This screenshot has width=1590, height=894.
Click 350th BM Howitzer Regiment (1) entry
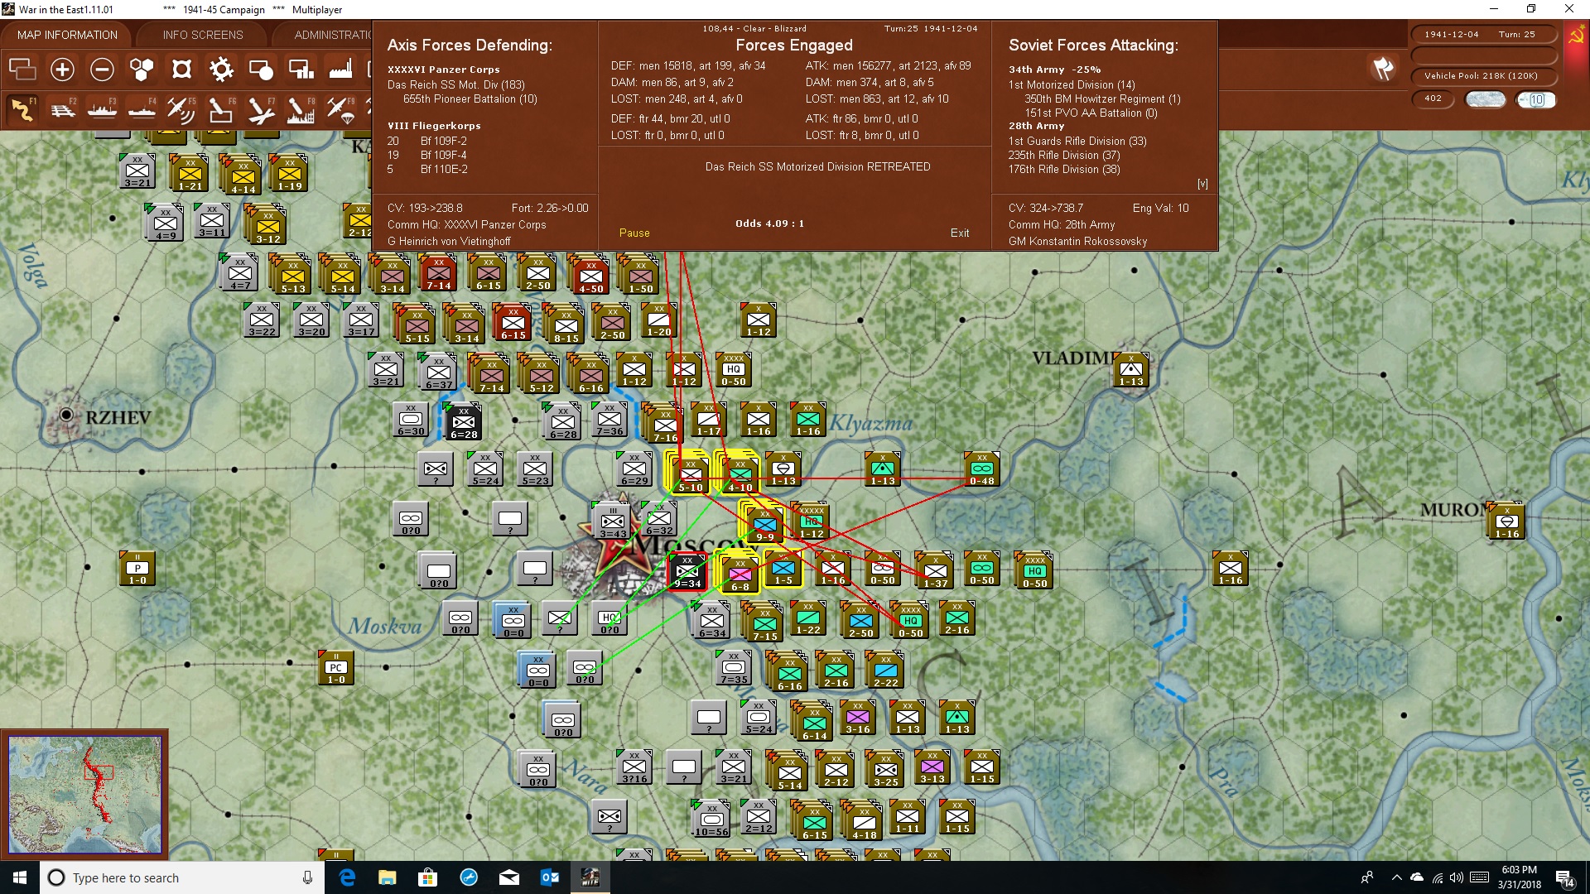1103,99
